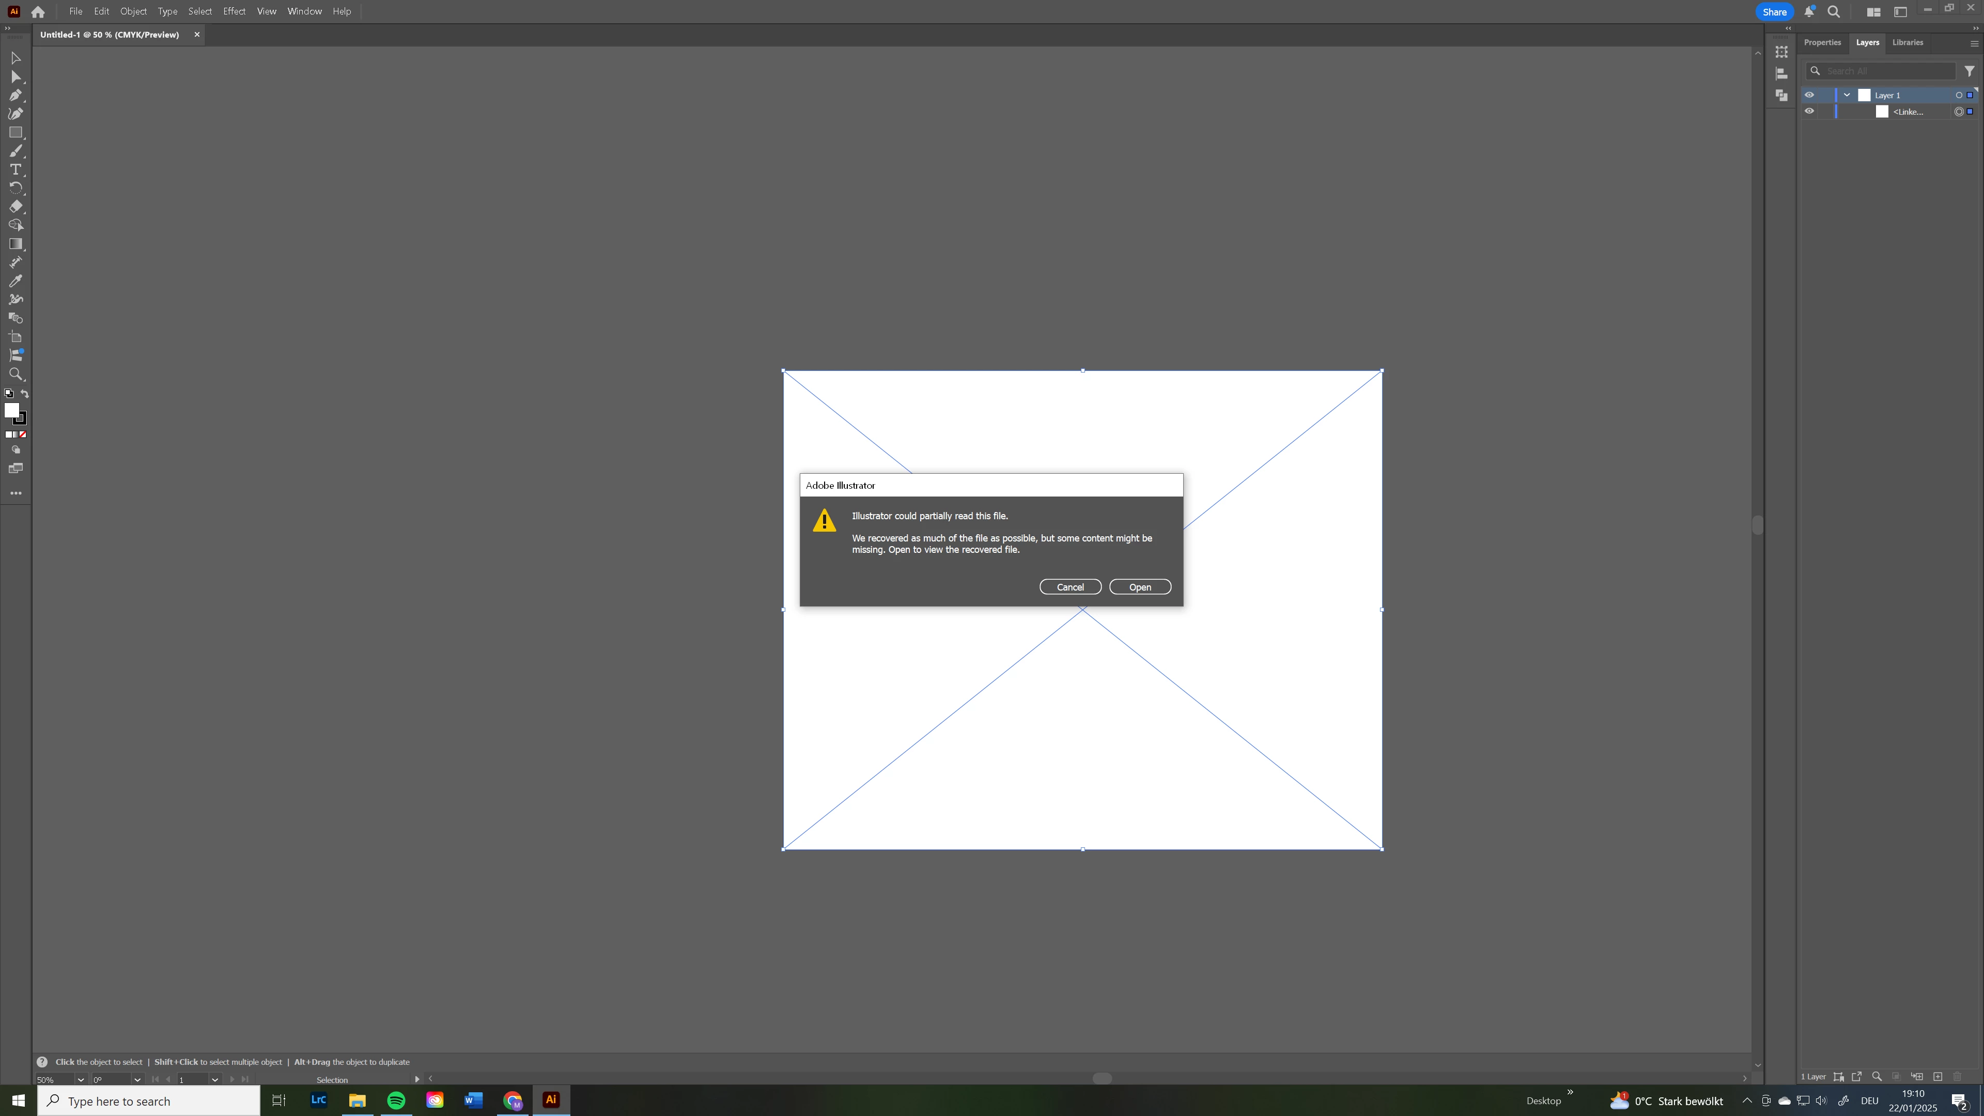Click the Open button in the dialog

1140,587
